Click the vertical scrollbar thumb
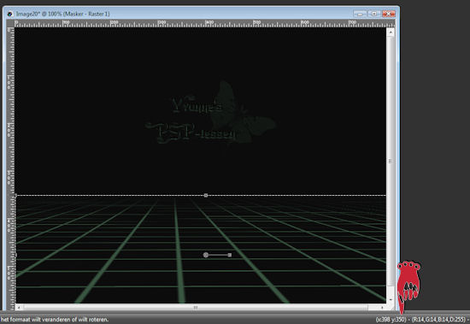 coord(391,161)
